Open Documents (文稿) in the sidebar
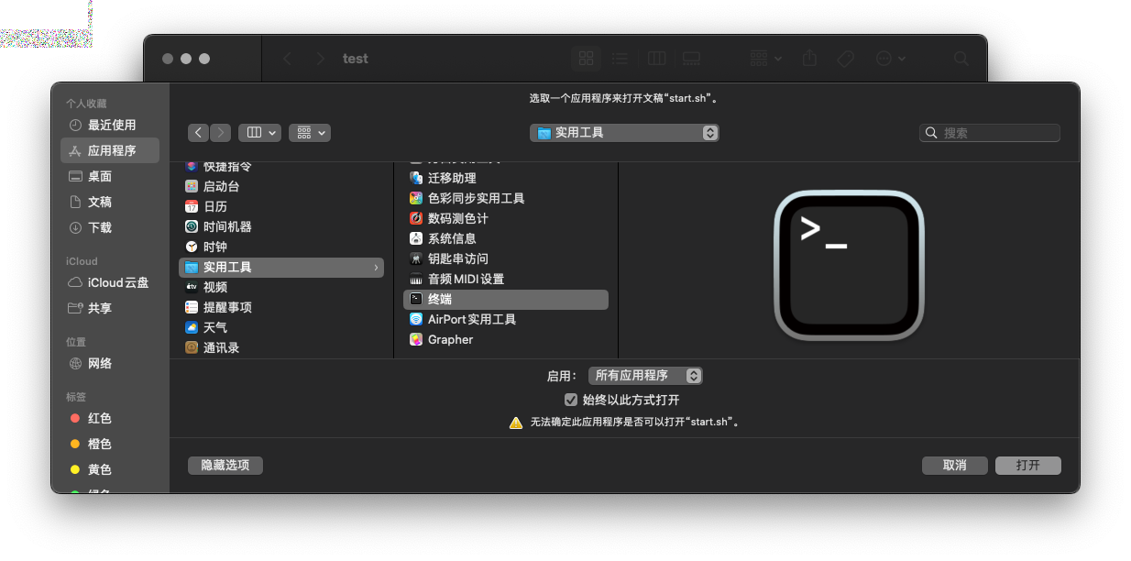1131x561 pixels. pyautogui.click(x=110, y=202)
